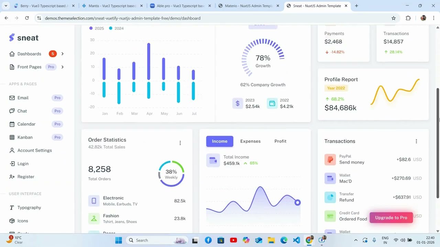
Task: Open Chrome profile avatar menu
Action: [x=423, y=18]
